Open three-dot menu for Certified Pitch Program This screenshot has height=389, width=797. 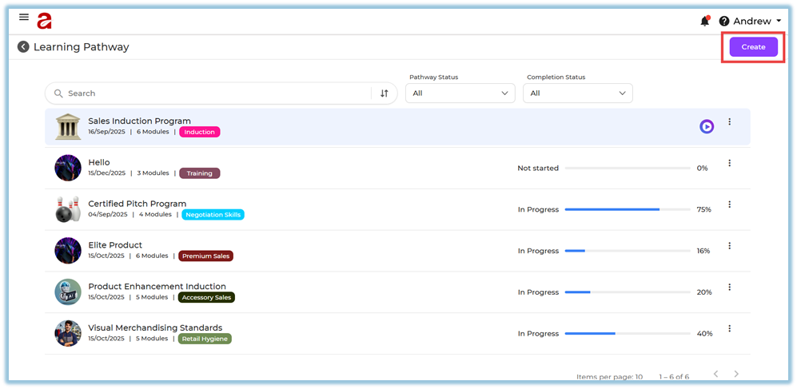click(729, 204)
